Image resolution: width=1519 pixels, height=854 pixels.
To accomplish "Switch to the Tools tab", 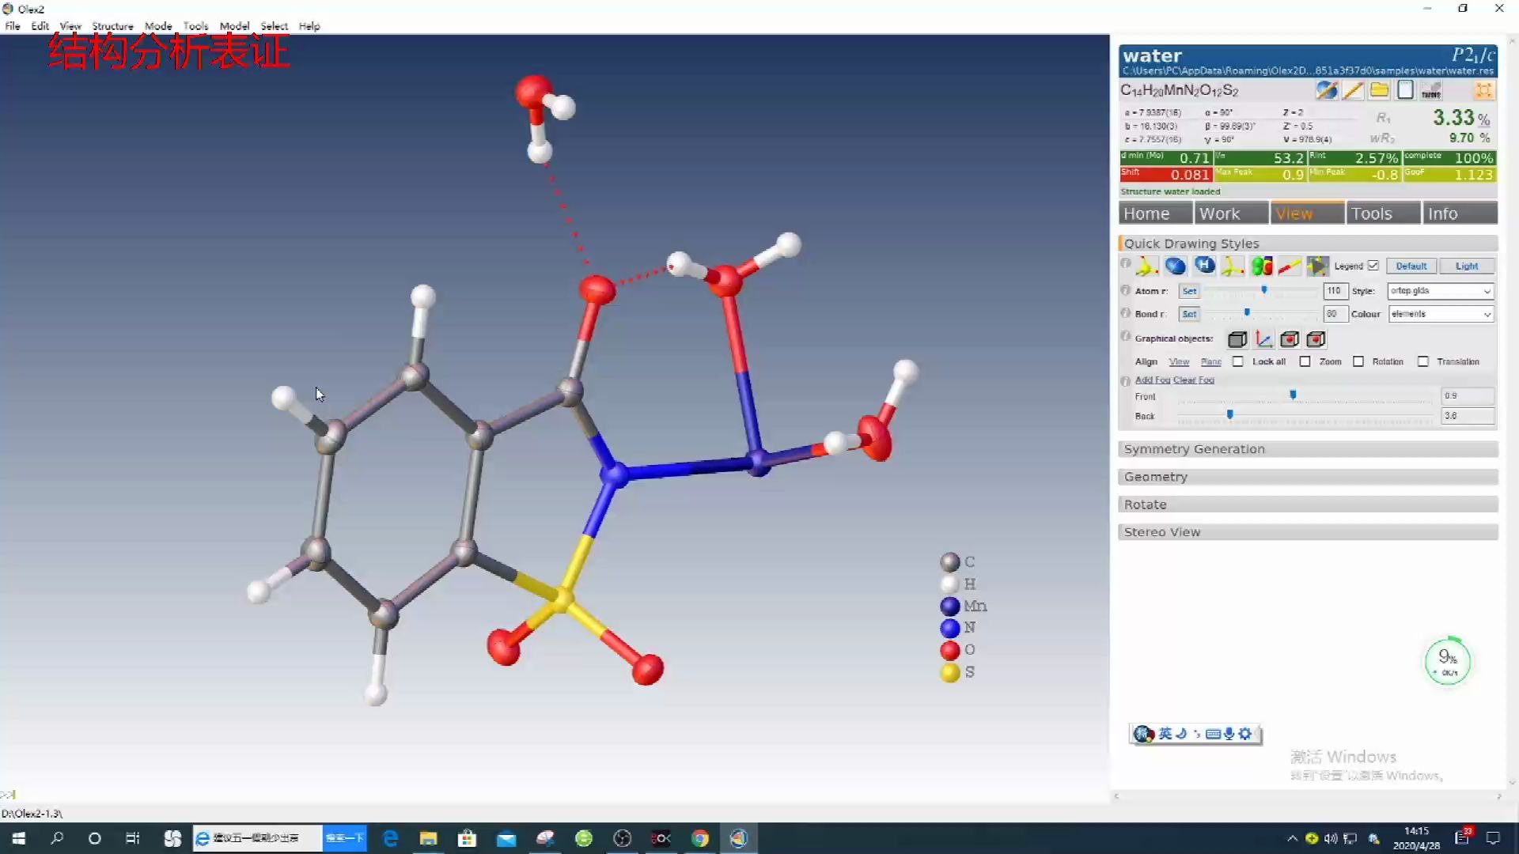I will 1381,213.
